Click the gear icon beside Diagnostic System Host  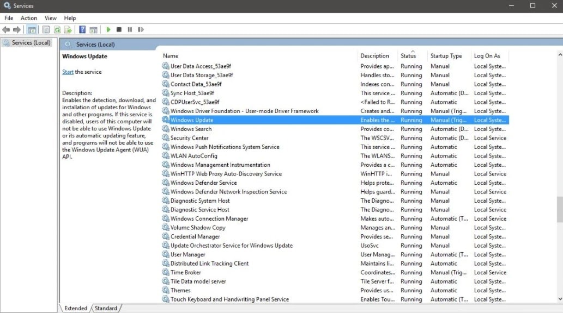(x=166, y=201)
